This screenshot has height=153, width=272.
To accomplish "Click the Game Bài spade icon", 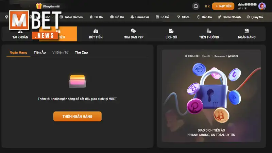I will [x=132, y=17].
